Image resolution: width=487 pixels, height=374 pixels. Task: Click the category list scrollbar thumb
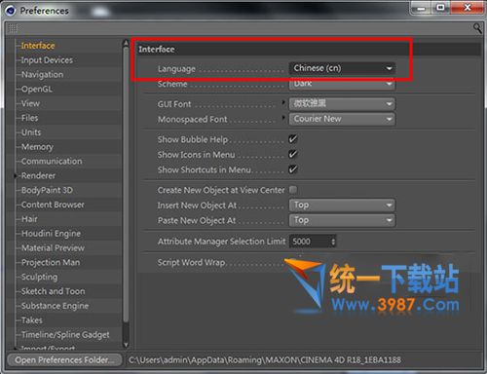[x=126, y=185]
